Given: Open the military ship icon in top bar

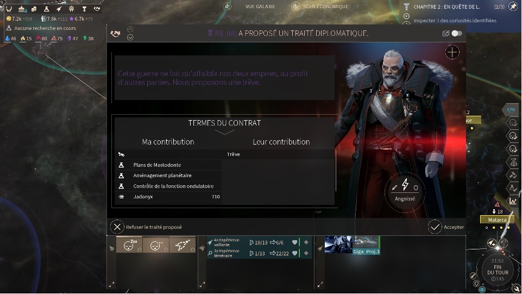Looking at the screenshot, I should (59, 9).
